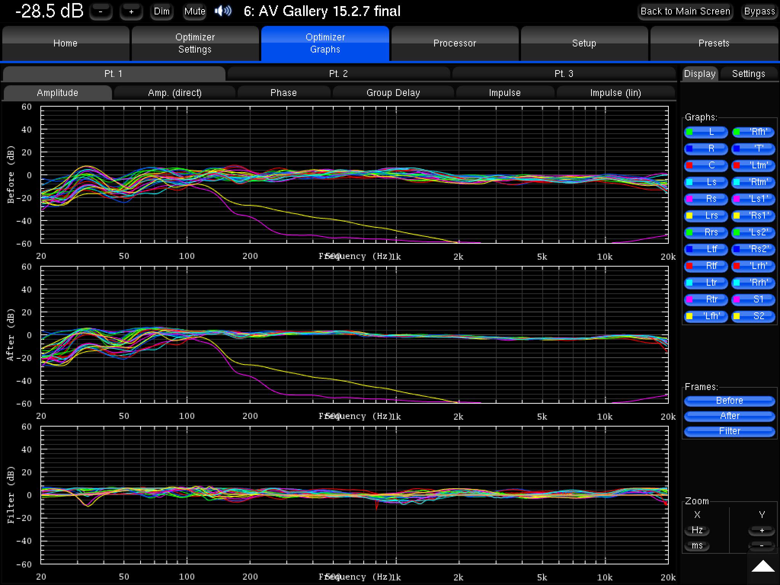Toggle the Ltr channel graph
Viewport: 780px width, 585px height.
click(x=706, y=283)
